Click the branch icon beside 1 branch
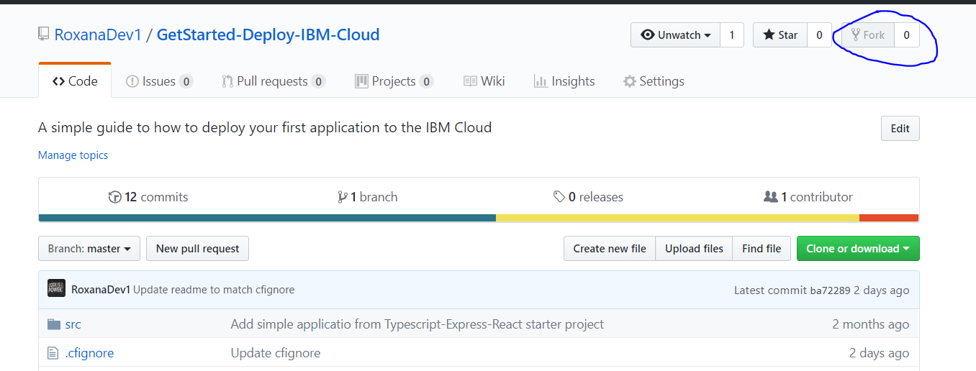Image resolution: width=976 pixels, height=371 pixels. pos(343,197)
